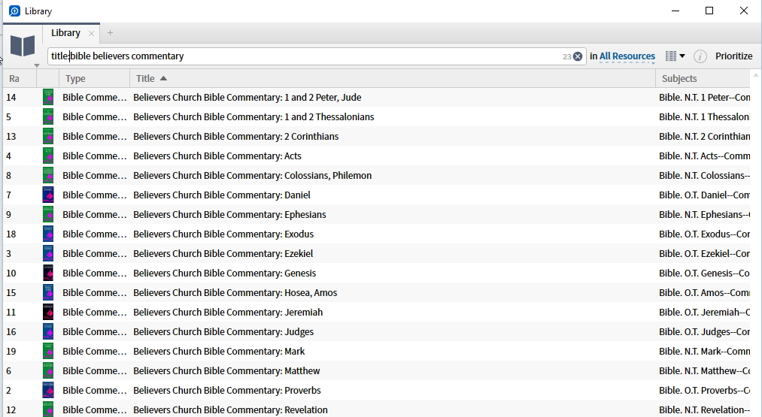
Task: Click subject Bible. O.T. Proverbs
Action: 704,390
